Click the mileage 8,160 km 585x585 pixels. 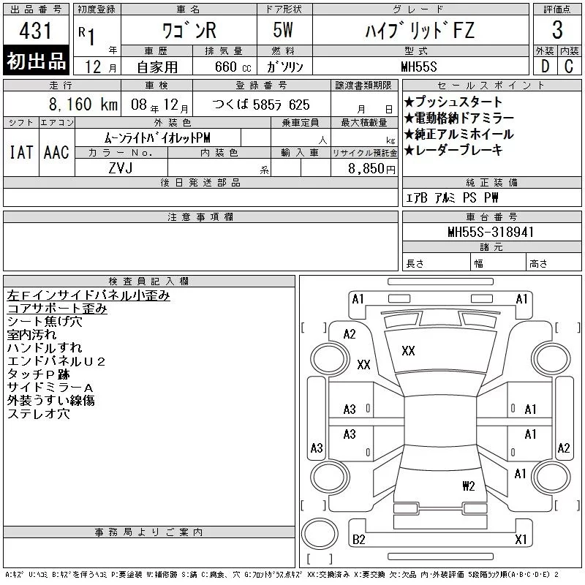click(83, 105)
